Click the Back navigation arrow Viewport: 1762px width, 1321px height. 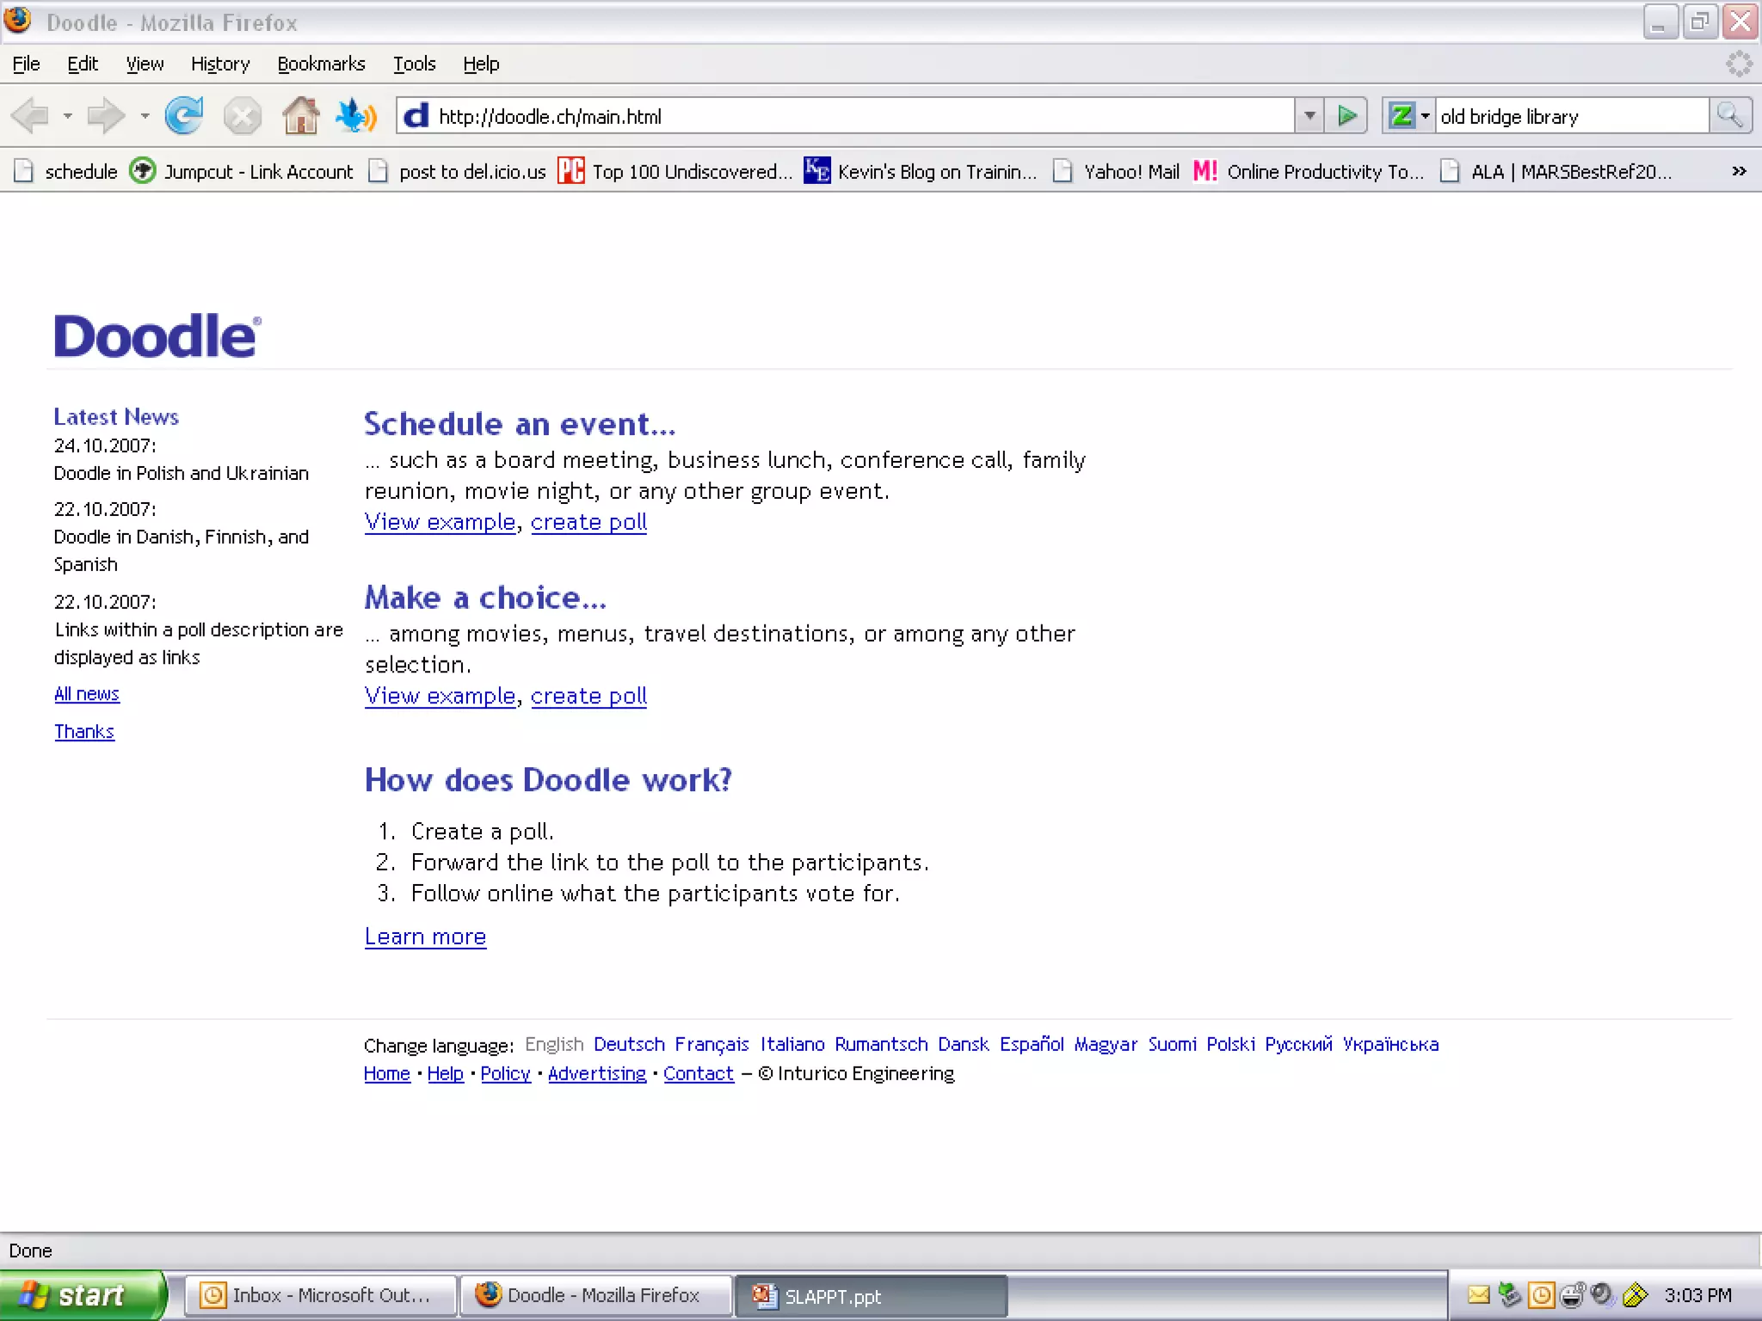pyautogui.click(x=31, y=116)
